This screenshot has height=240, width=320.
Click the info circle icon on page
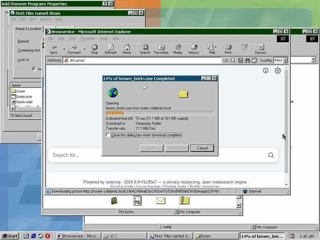coord(266,70)
